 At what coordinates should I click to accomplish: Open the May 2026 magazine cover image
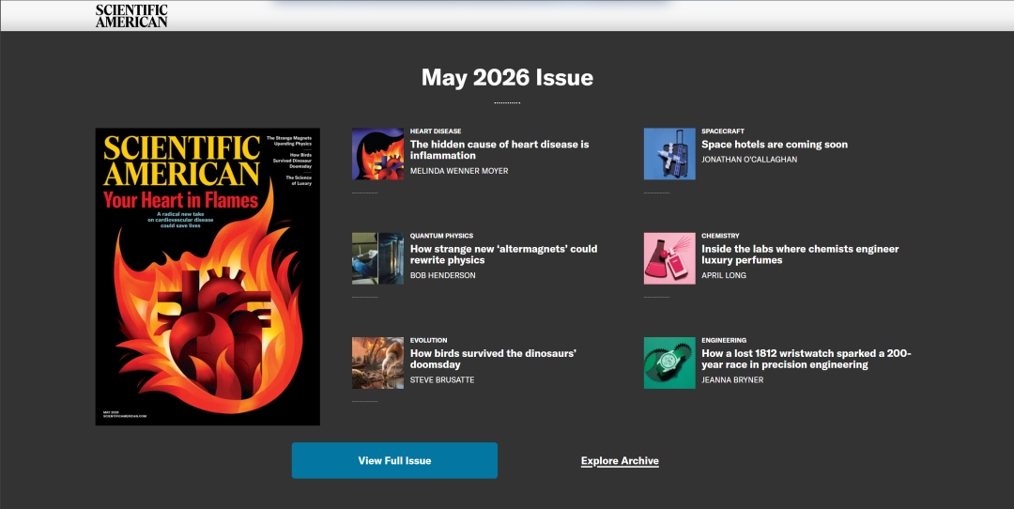point(207,277)
